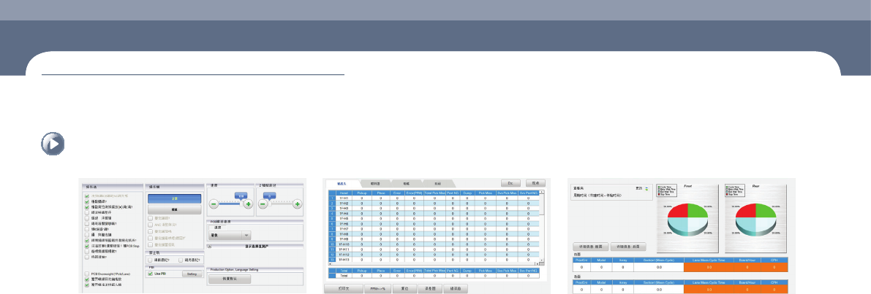871x294 pixels.
Task: Toggle the greyed ANC checkbox
Action: point(150,224)
